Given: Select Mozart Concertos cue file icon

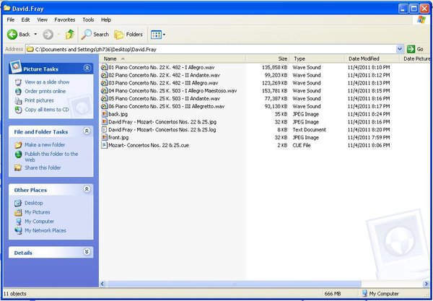Looking at the screenshot, I should pyautogui.click(x=105, y=145).
